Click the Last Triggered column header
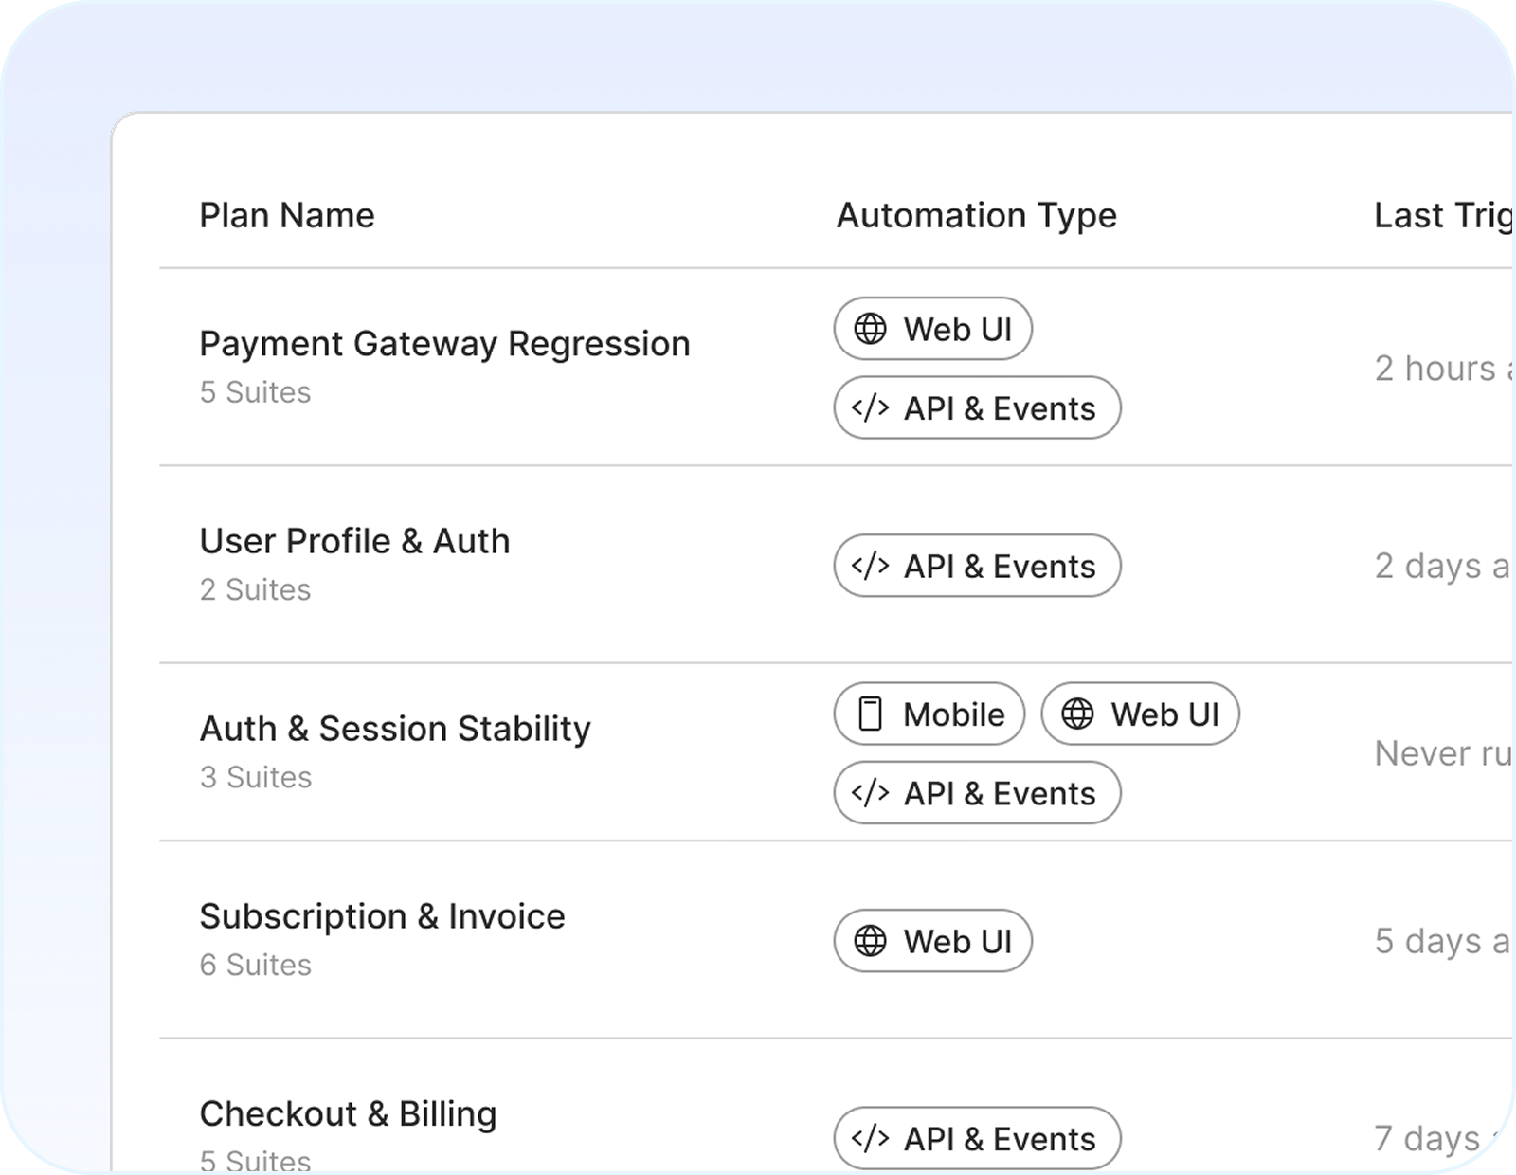Viewport: 1516px width, 1175px height. point(1443,216)
